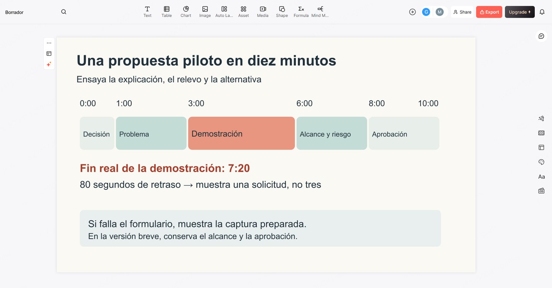This screenshot has width=552, height=288.
Task: Select the red text 'Fin real de la demostración: 7:20'
Action: click(165, 168)
